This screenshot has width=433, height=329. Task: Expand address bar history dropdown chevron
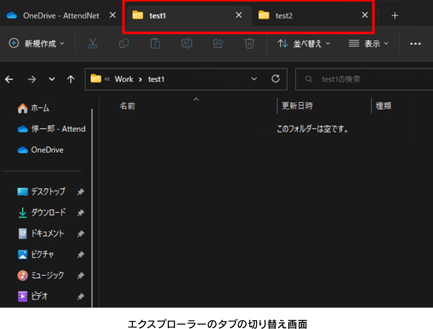pyautogui.click(x=254, y=79)
